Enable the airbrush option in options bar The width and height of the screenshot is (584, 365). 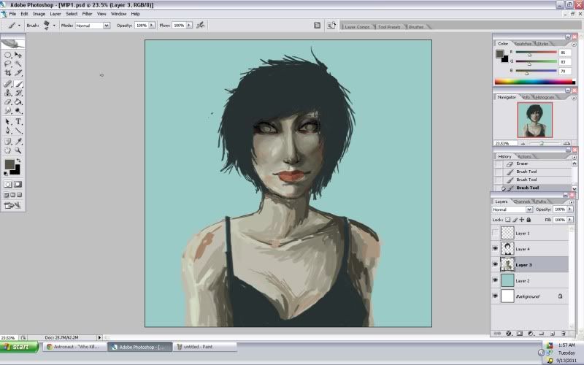[200, 25]
